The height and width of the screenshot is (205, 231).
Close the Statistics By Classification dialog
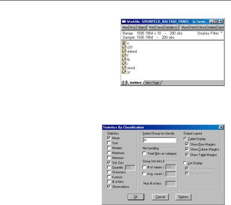(221, 127)
